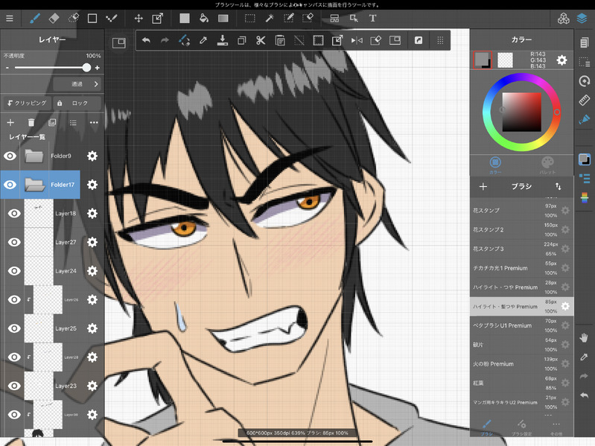Click the Save/download icon
The width and height of the screenshot is (595, 446).
point(223,40)
